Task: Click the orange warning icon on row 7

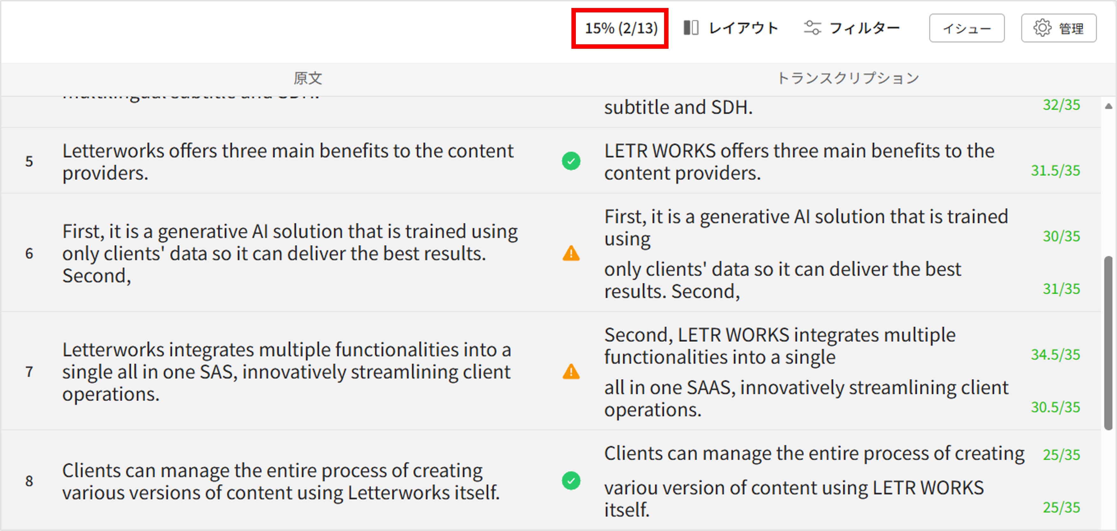Action: click(571, 372)
